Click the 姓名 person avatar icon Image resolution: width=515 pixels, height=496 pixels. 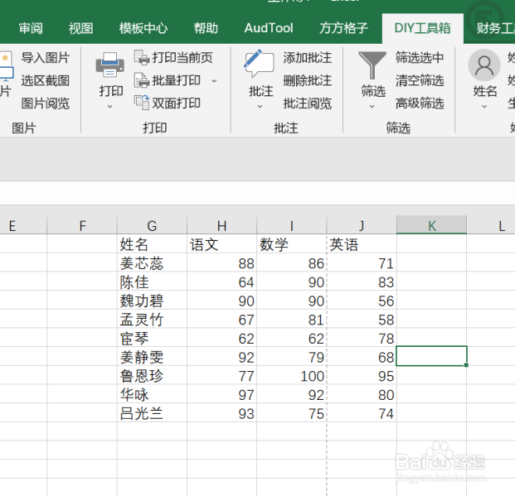point(484,65)
